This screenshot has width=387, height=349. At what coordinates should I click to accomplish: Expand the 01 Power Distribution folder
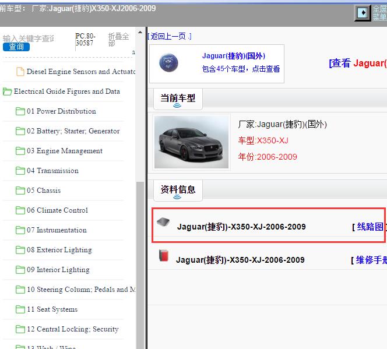pos(61,111)
